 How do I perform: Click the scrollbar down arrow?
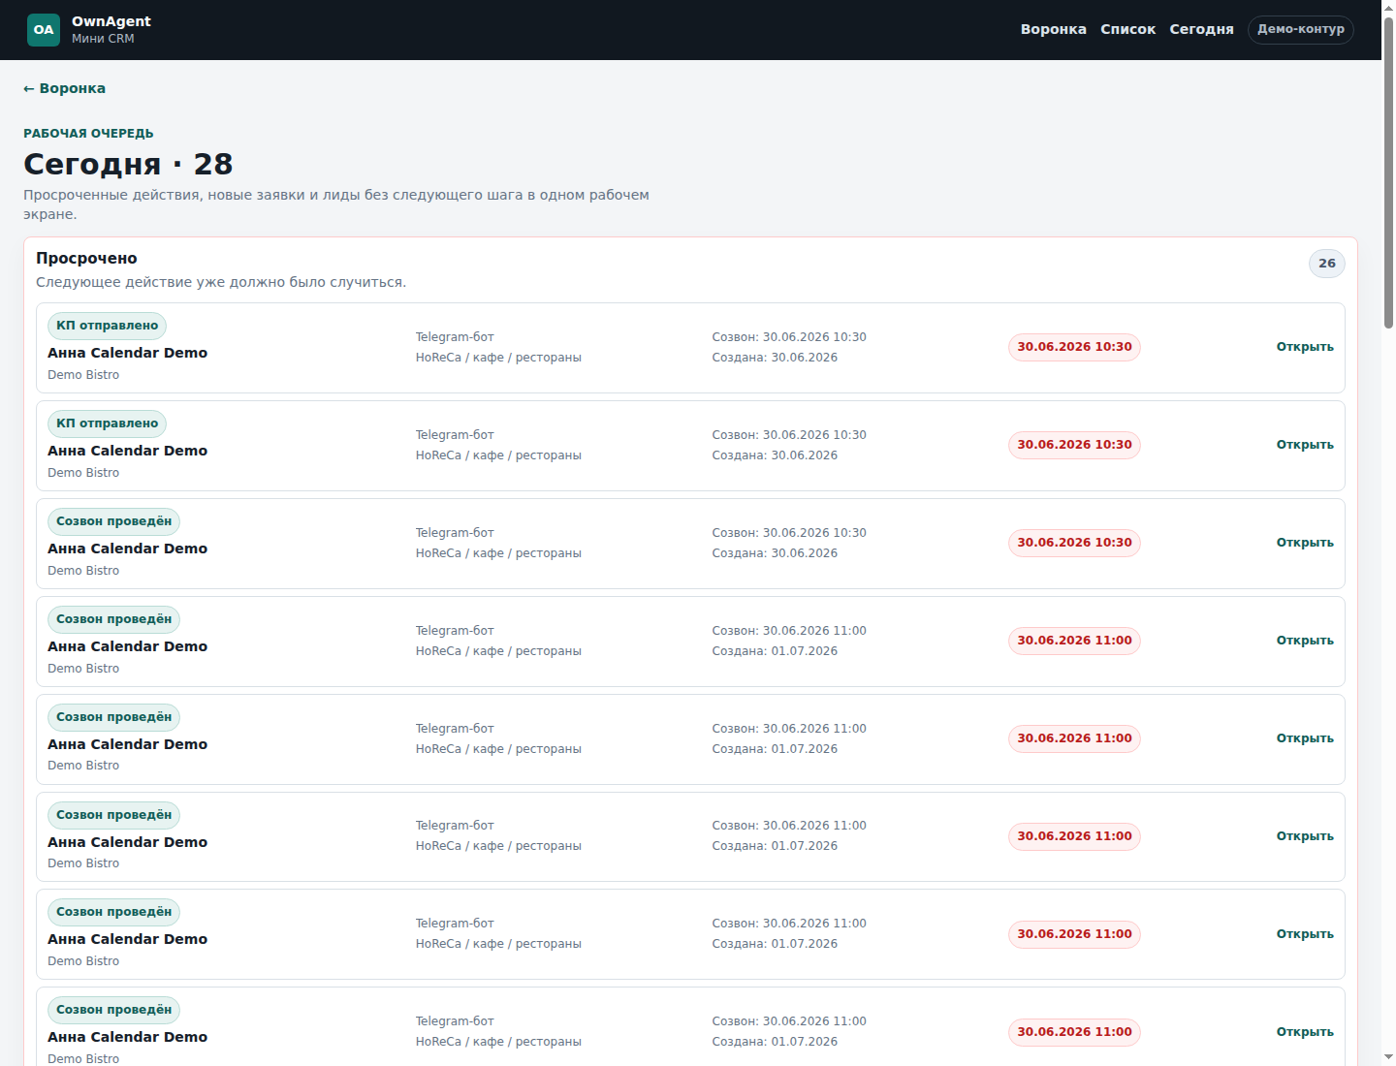(x=1388, y=1057)
